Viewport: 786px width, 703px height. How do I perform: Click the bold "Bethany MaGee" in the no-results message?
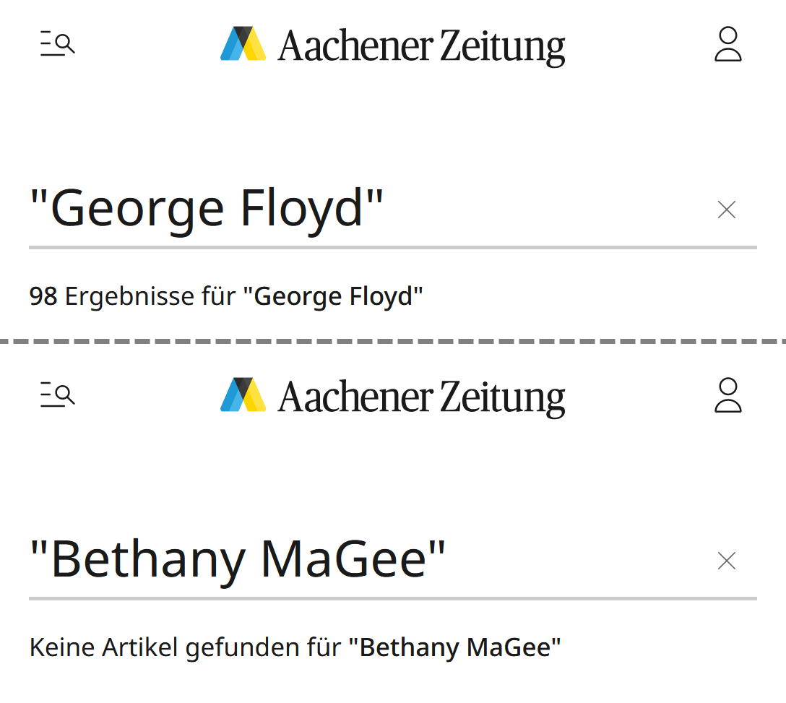pyautogui.click(x=454, y=647)
